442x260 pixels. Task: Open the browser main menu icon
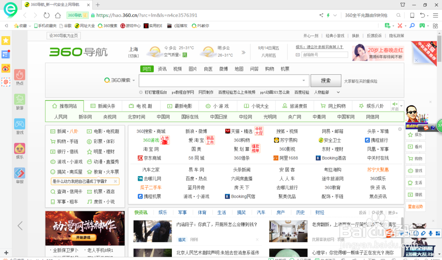[x=435, y=15]
